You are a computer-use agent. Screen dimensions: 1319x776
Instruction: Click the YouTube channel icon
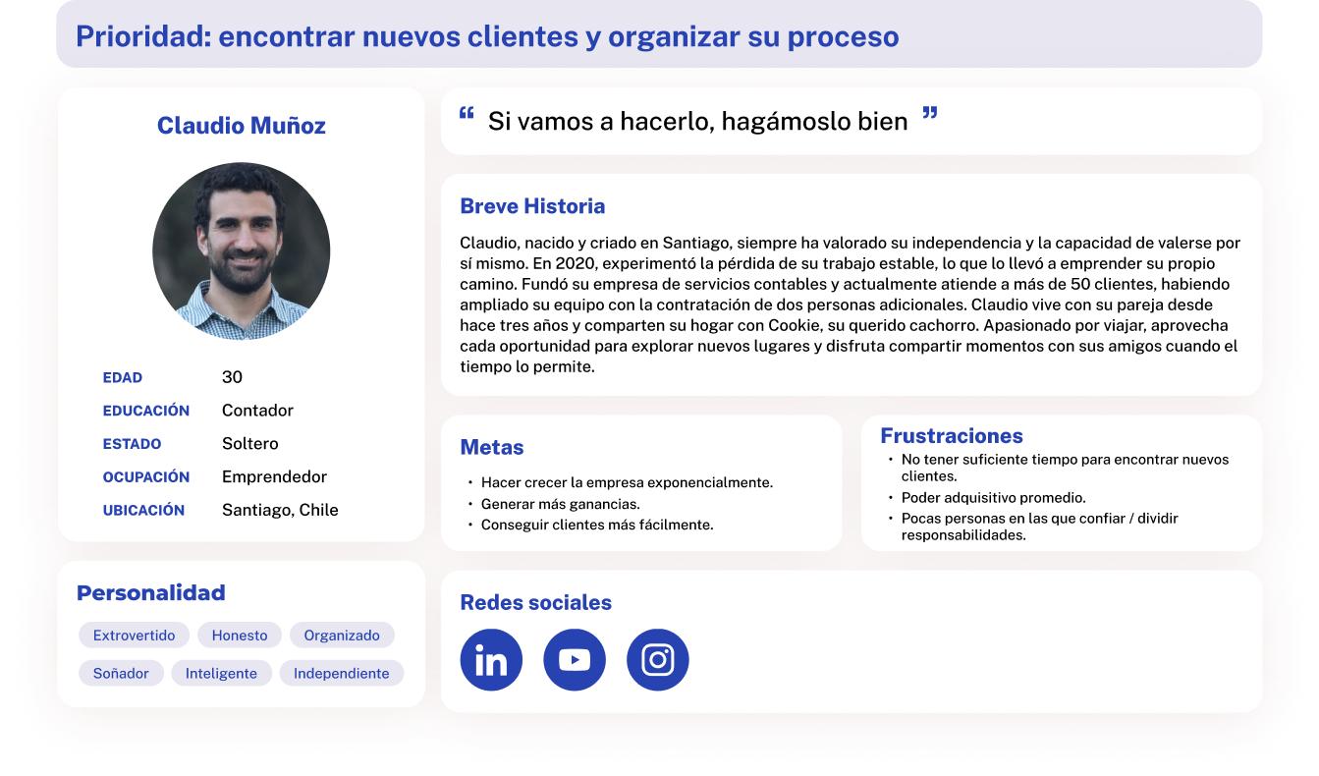tap(575, 659)
